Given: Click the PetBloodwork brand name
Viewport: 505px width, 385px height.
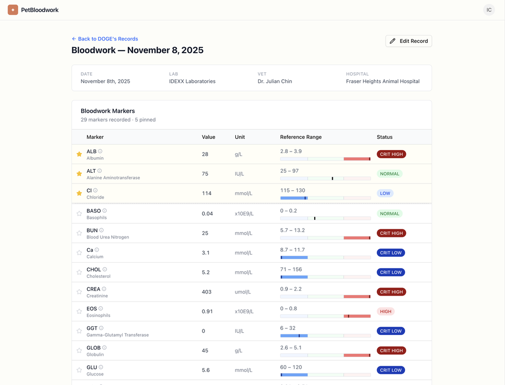Looking at the screenshot, I should point(40,10).
